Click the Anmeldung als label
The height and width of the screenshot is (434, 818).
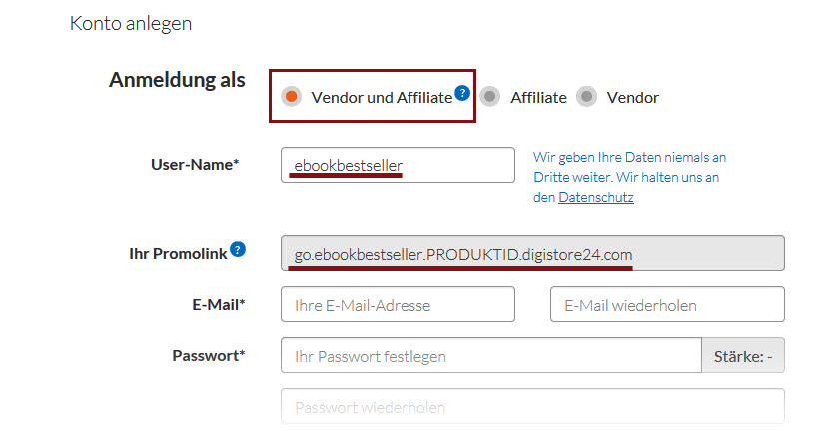pos(177,80)
